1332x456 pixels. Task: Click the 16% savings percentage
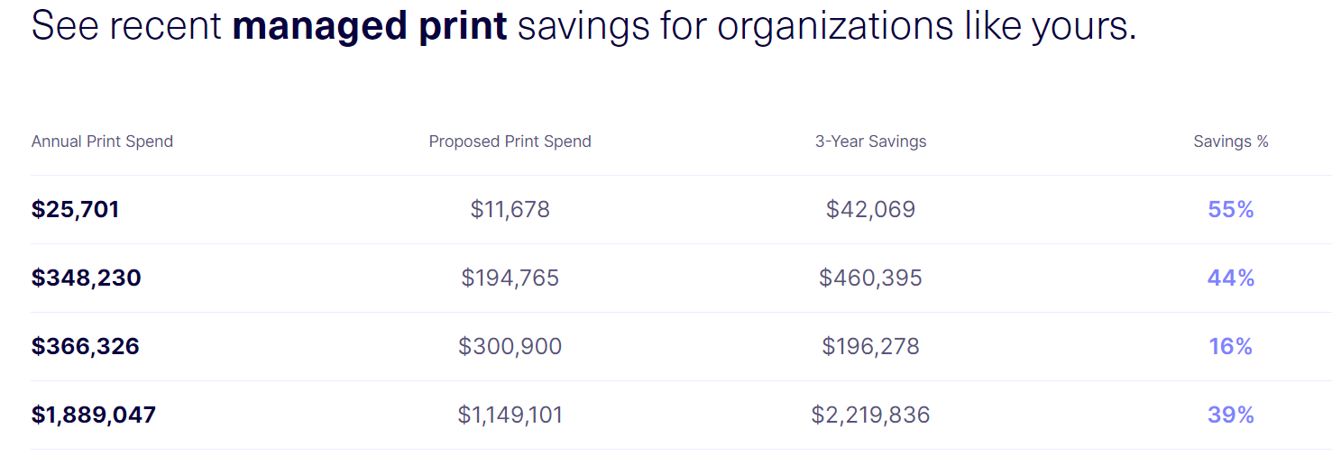1231,347
